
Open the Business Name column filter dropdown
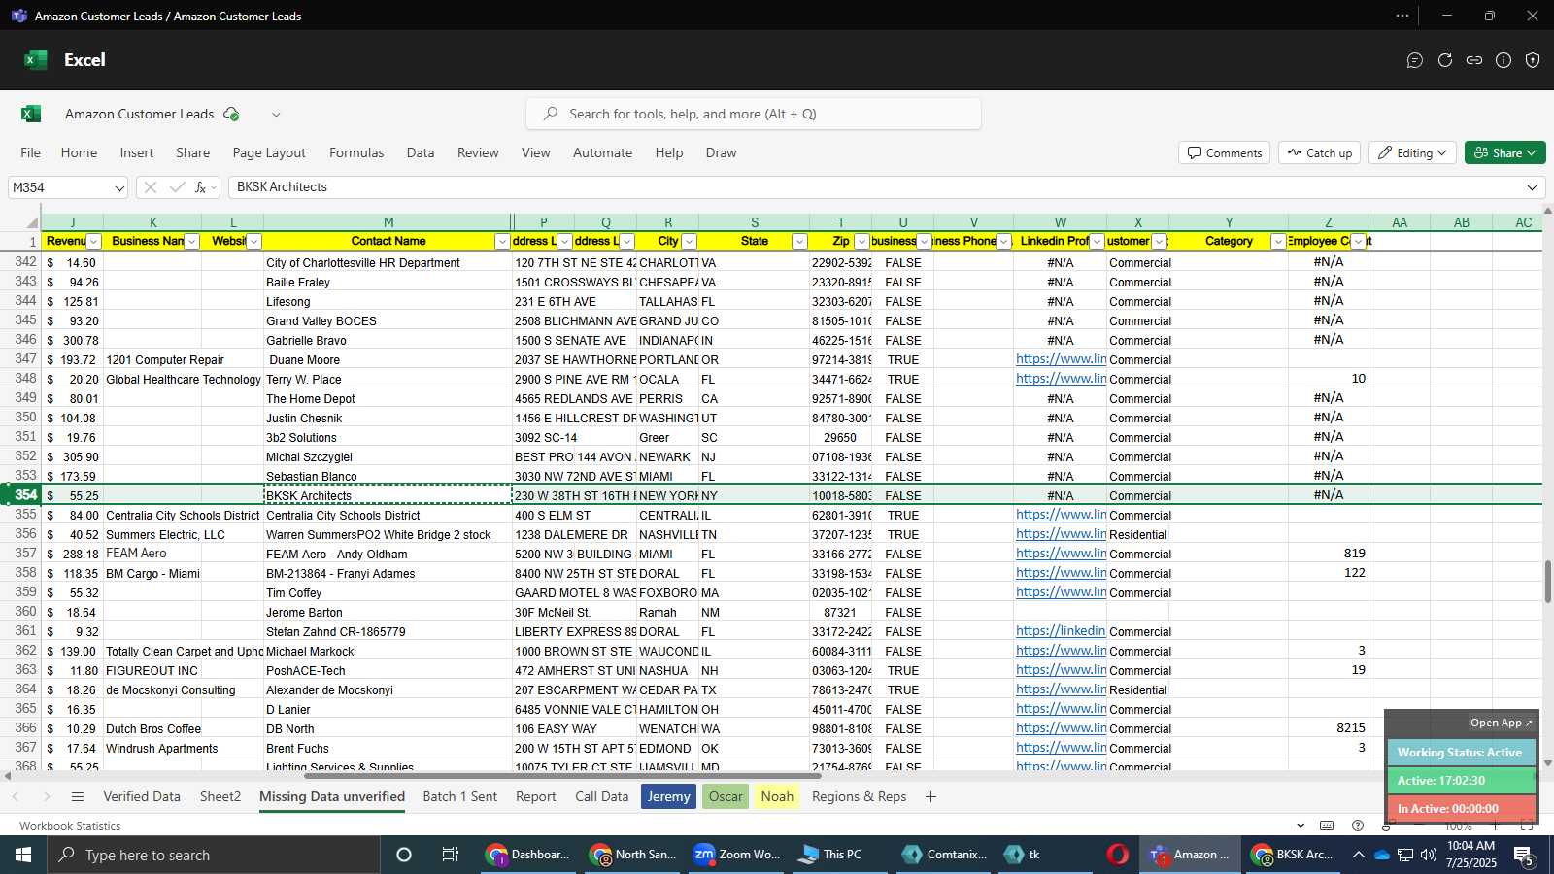pos(192,242)
